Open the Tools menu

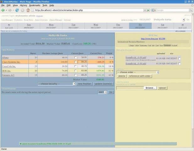click(45, 5)
